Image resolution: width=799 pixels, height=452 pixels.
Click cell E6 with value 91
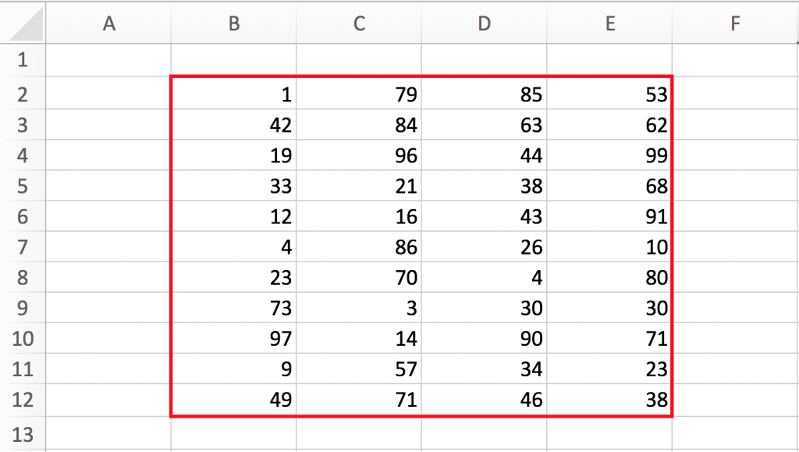[609, 216]
